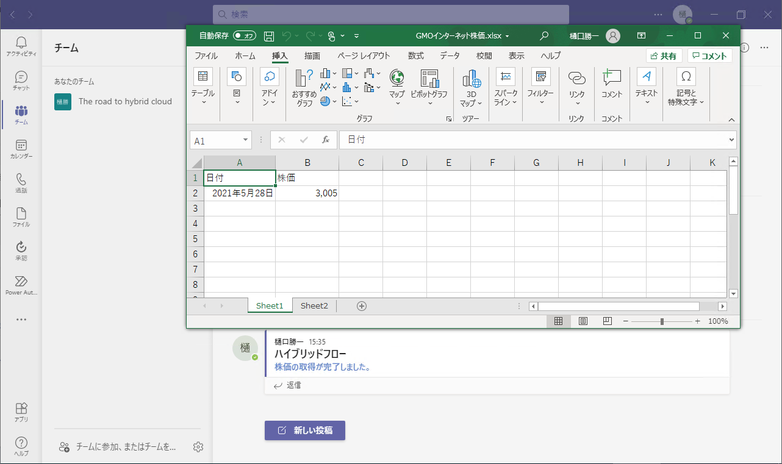
Task: Open Symbols (記号と特殊文字) dropdown
Action: pyautogui.click(x=686, y=87)
